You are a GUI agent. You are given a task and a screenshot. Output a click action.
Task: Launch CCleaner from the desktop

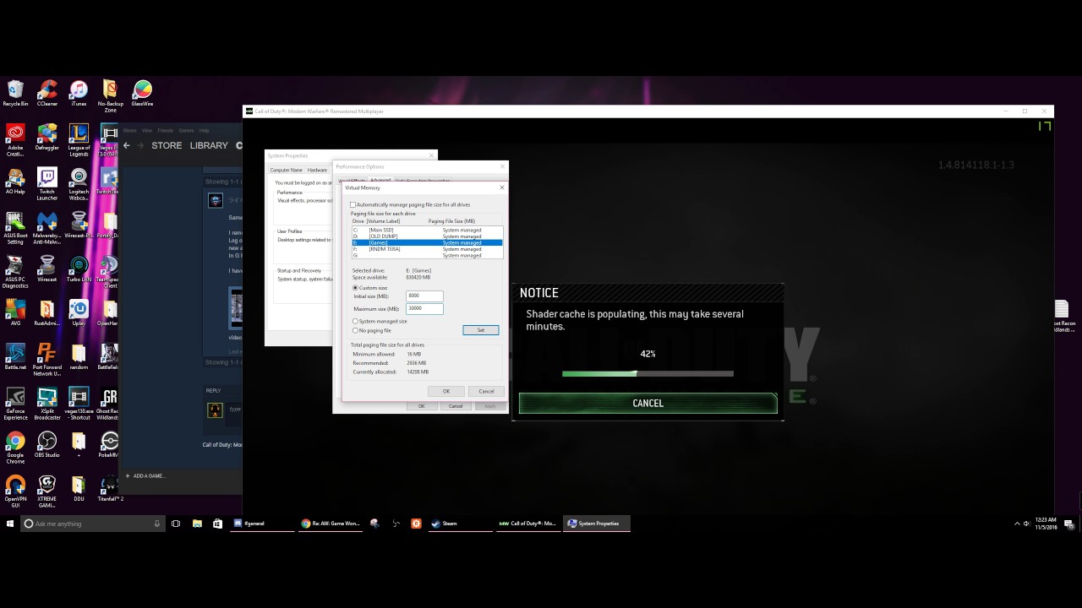(47, 93)
